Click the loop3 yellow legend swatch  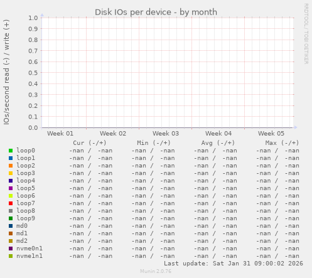[11, 173]
